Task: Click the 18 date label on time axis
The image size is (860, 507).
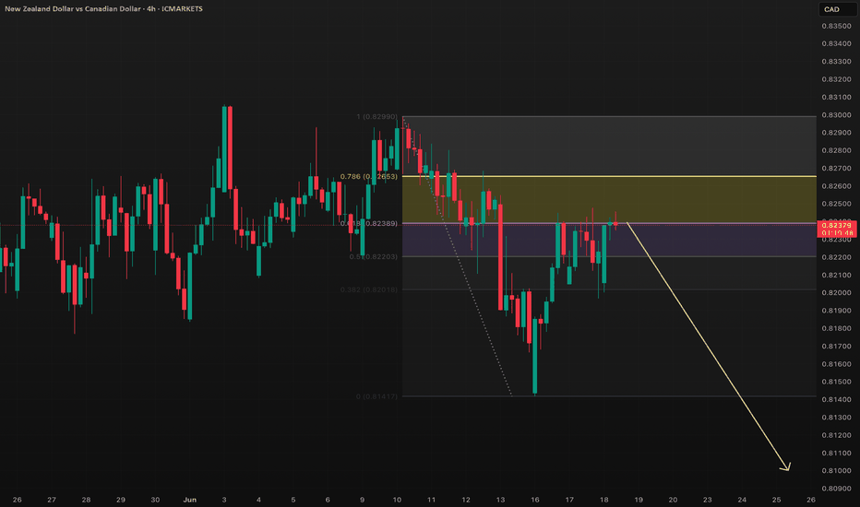Action: [604, 500]
